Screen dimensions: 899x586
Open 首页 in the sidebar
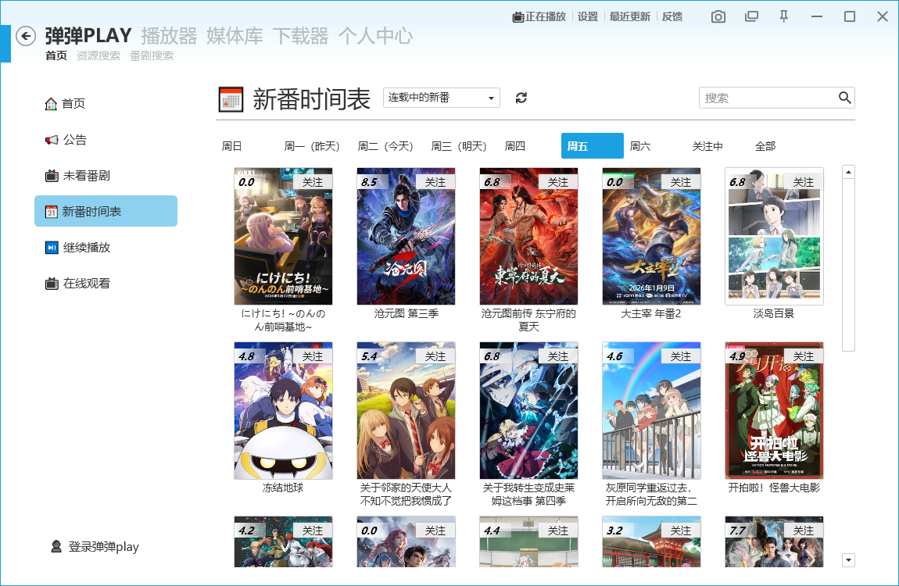[66, 104]
